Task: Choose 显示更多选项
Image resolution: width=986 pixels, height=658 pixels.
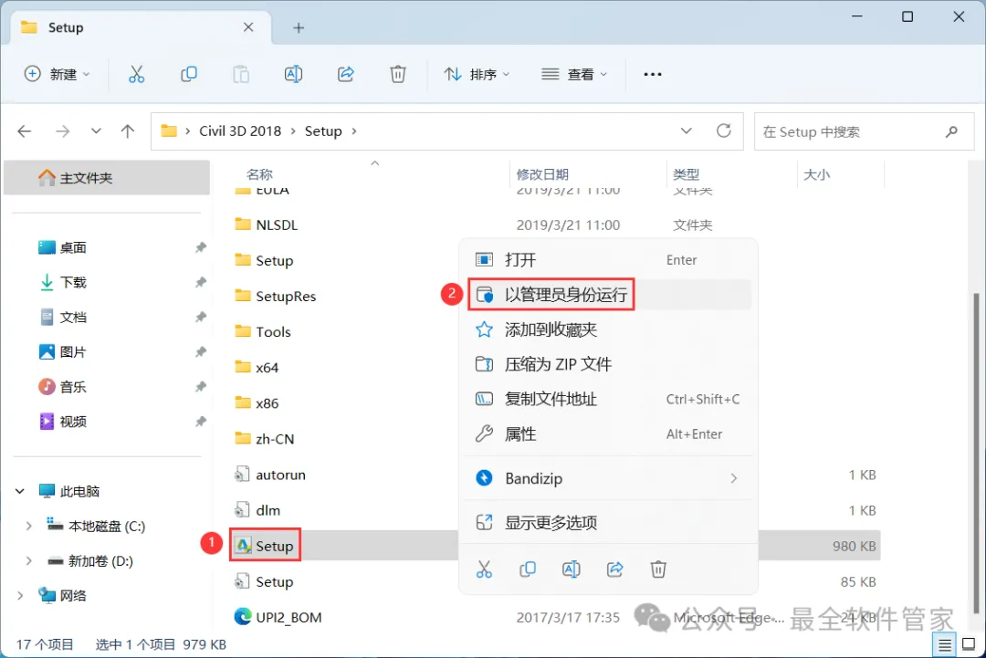Action: pos(608,522)
